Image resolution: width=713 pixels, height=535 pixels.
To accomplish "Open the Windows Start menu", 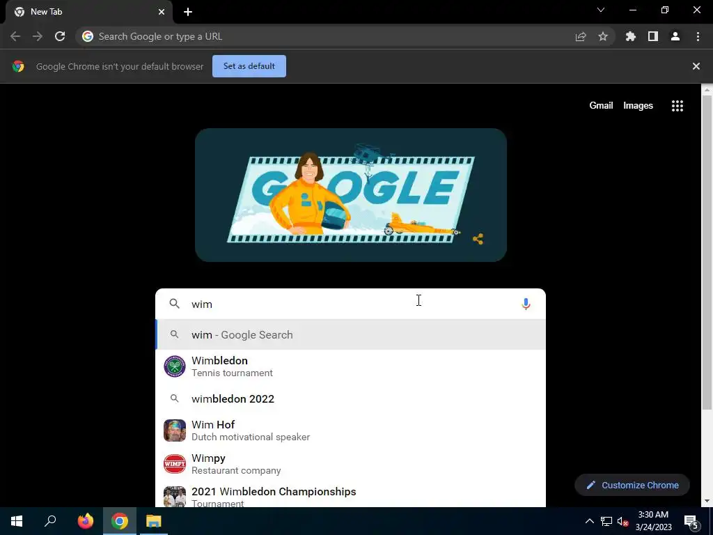I will tap(17, 521).
